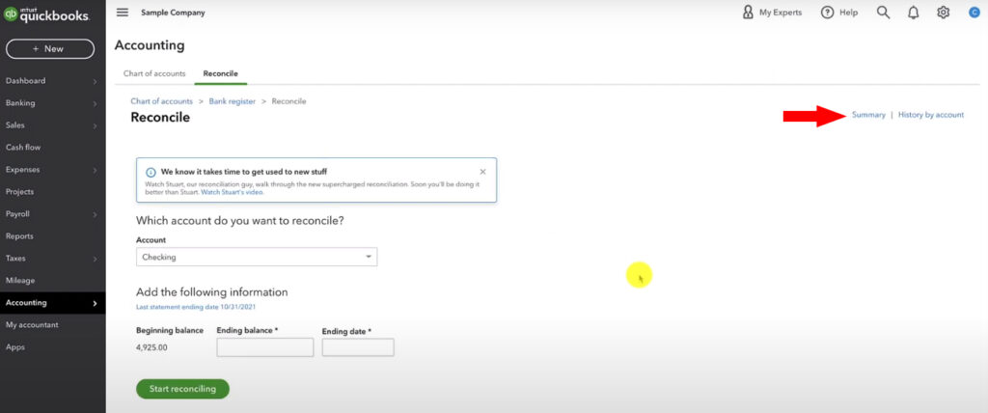The height and width of the screenshot is (413, 988).
Task: Open the Summary link
Action: click(868, 115)
